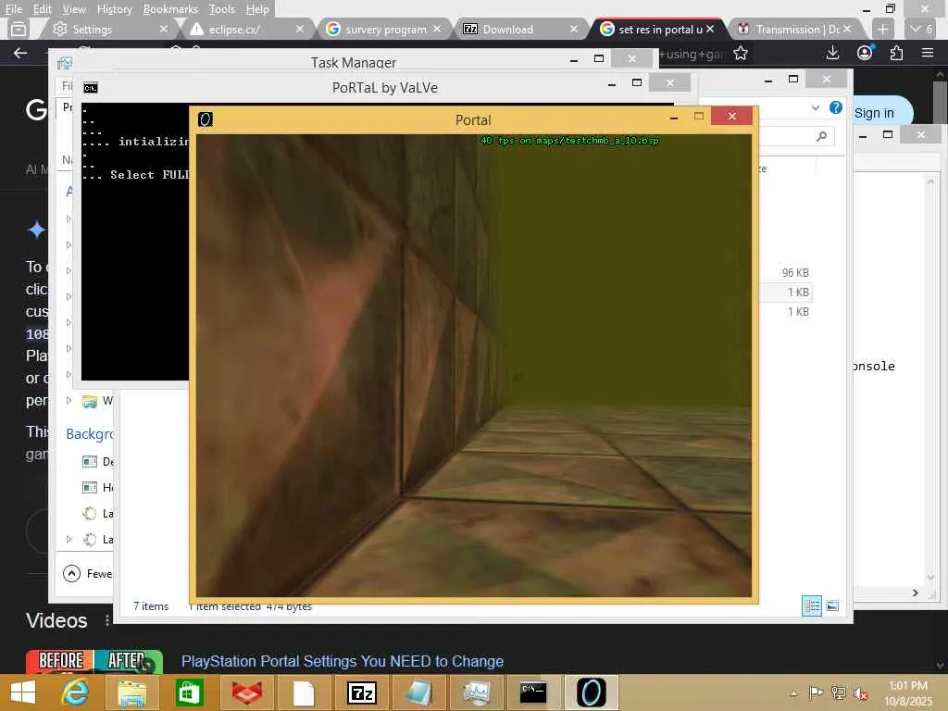Open a new browser tab
Screen dimensions: 948x711
click(882, 29)
